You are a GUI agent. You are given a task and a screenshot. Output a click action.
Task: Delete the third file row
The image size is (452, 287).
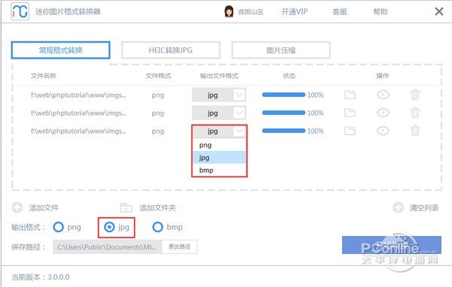[x=415, y=131]
